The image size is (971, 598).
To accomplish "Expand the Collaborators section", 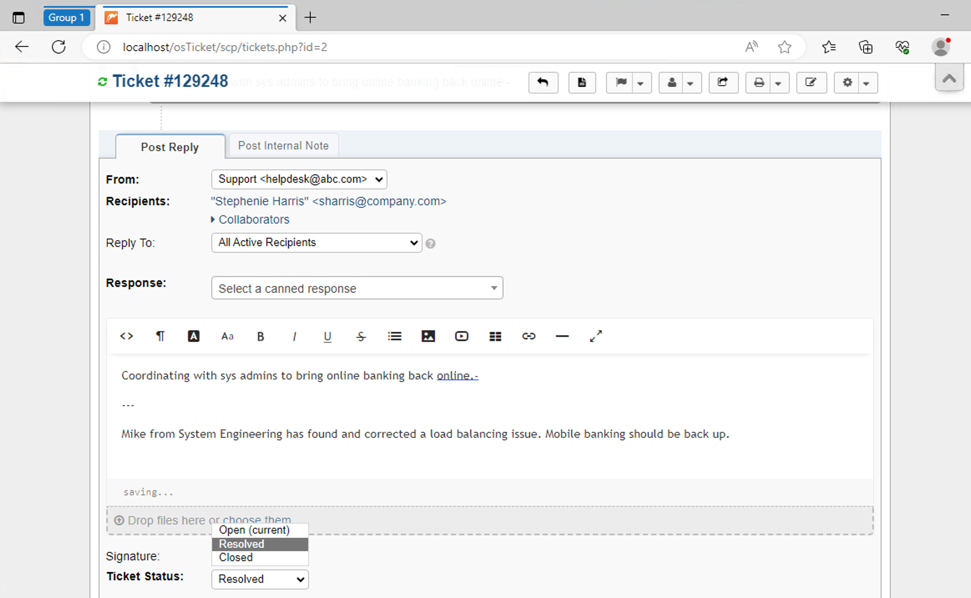I will pos(253,220).
